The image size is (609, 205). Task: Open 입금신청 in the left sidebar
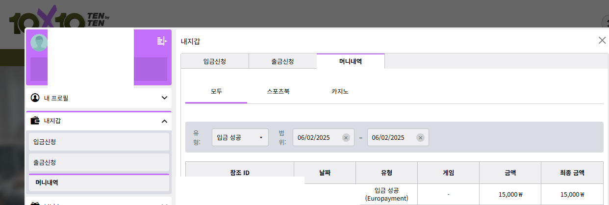click(x=99, y=142)
